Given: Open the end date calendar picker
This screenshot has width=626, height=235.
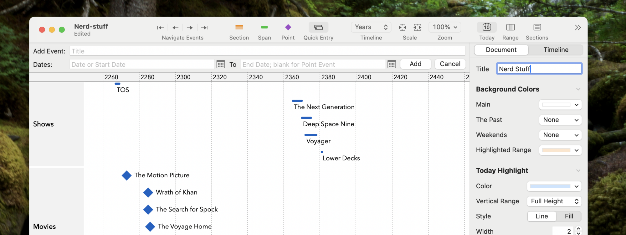Looking at the screenshot, I should pyautogui.click(x=392, y=64).
